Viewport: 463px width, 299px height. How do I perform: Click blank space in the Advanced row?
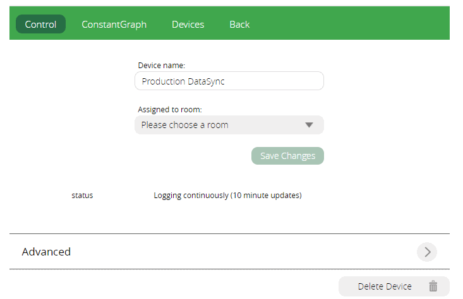[240, 252]
